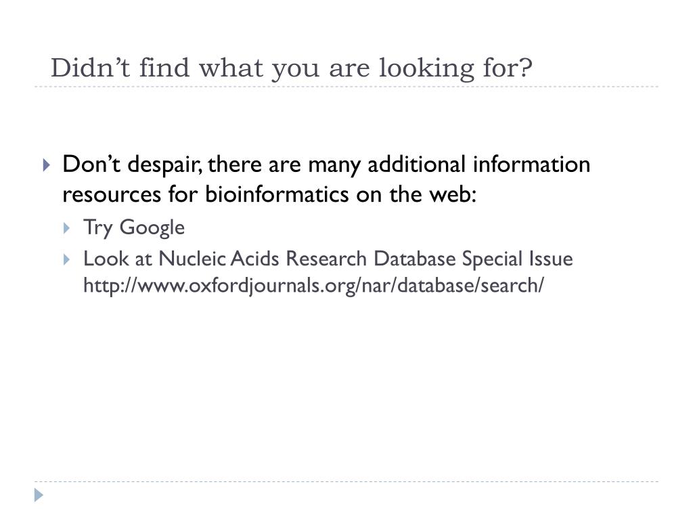Click the "Try Google" sub-bullet text
This screenshot has height=520, width=693.
[x=134, y=228]
